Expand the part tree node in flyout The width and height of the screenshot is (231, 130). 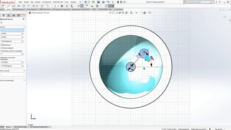pyautogui.click(x=27, y=13)
